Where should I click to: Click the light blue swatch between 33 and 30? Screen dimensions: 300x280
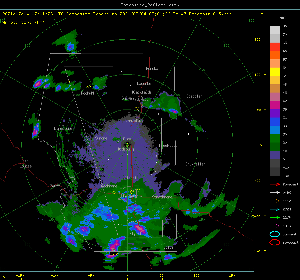coord(275,130)
